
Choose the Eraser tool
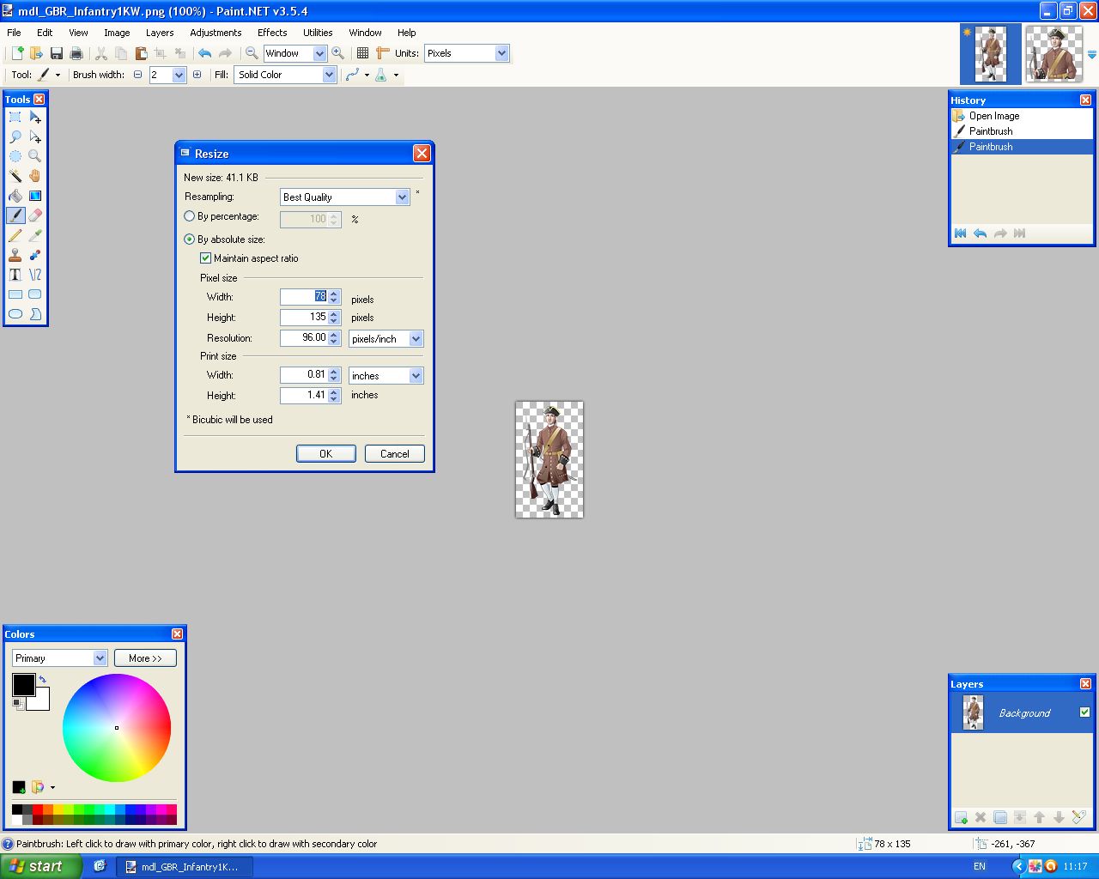point(35,215)
